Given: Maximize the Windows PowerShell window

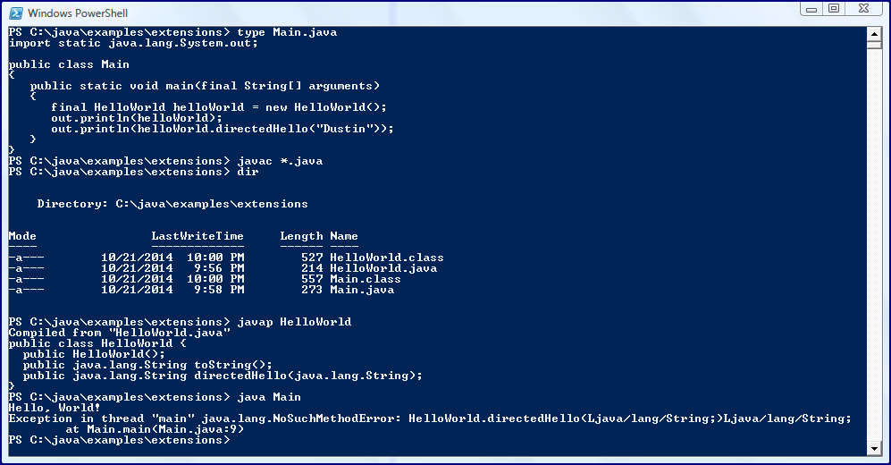Looking at the screenshot, I should [x=834, y=9].
